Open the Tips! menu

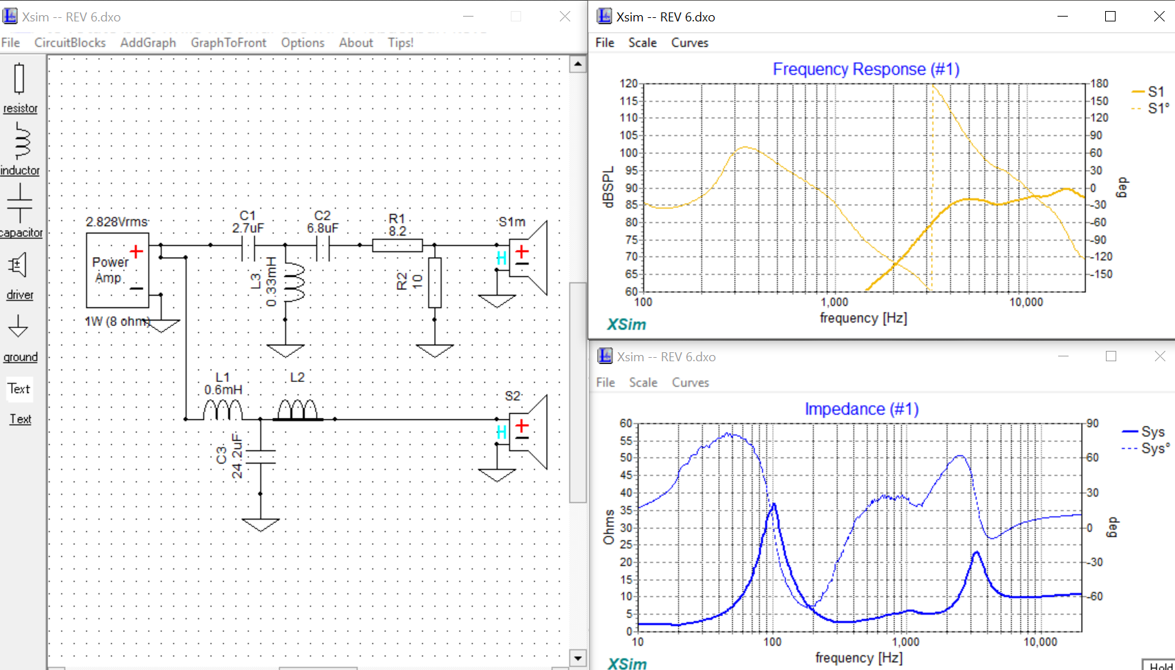coord(400,43)
